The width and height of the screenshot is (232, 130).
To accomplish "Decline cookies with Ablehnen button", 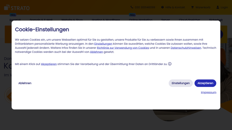I will click(25, 83).
